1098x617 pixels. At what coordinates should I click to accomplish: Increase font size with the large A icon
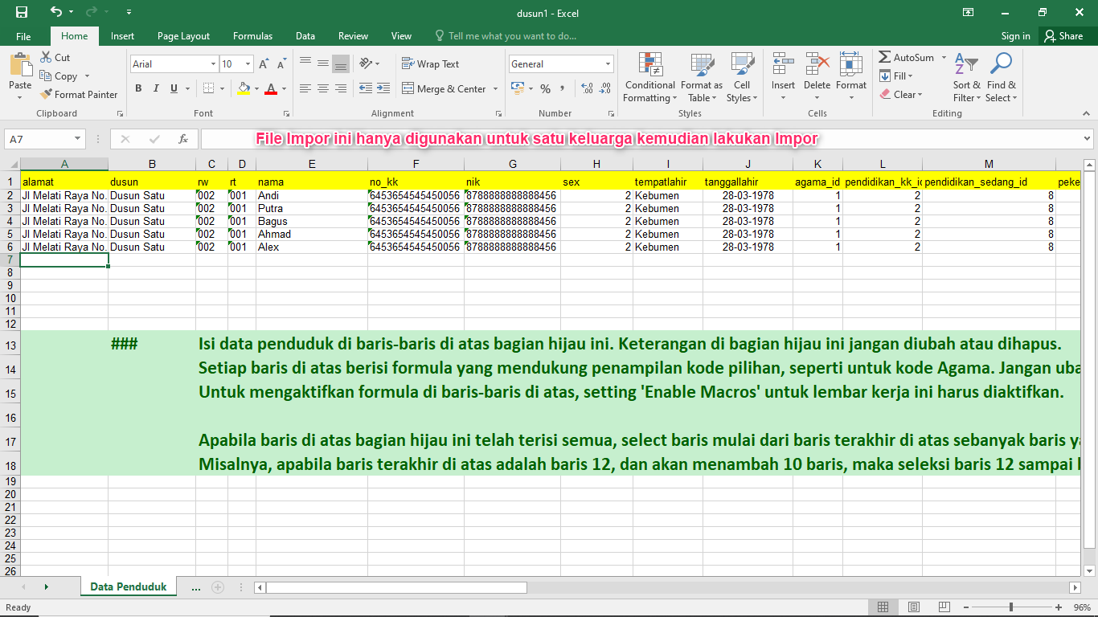pyautogui.click(x=264, y=64)
